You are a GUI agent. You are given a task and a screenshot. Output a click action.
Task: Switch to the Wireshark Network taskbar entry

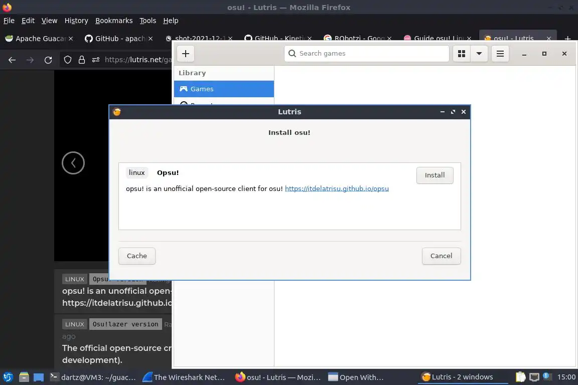click(184, 377)
